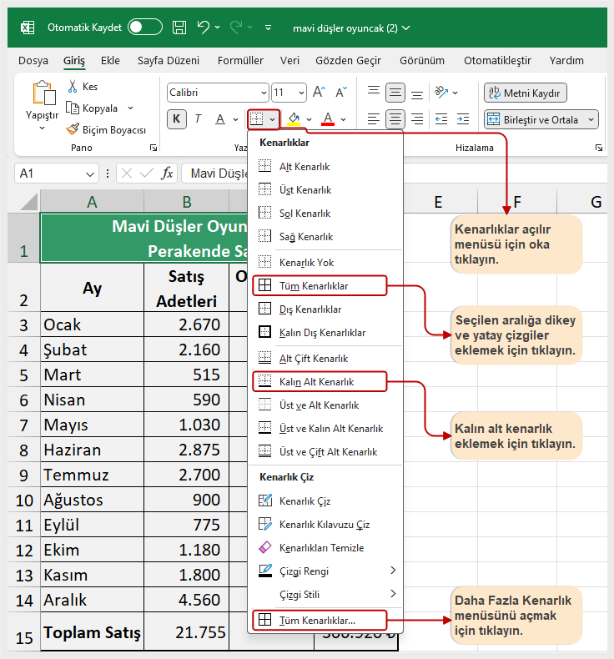Toggle middle vertical alignment
The height and width of the screenshot is (659, 614).
pos(395,93)
